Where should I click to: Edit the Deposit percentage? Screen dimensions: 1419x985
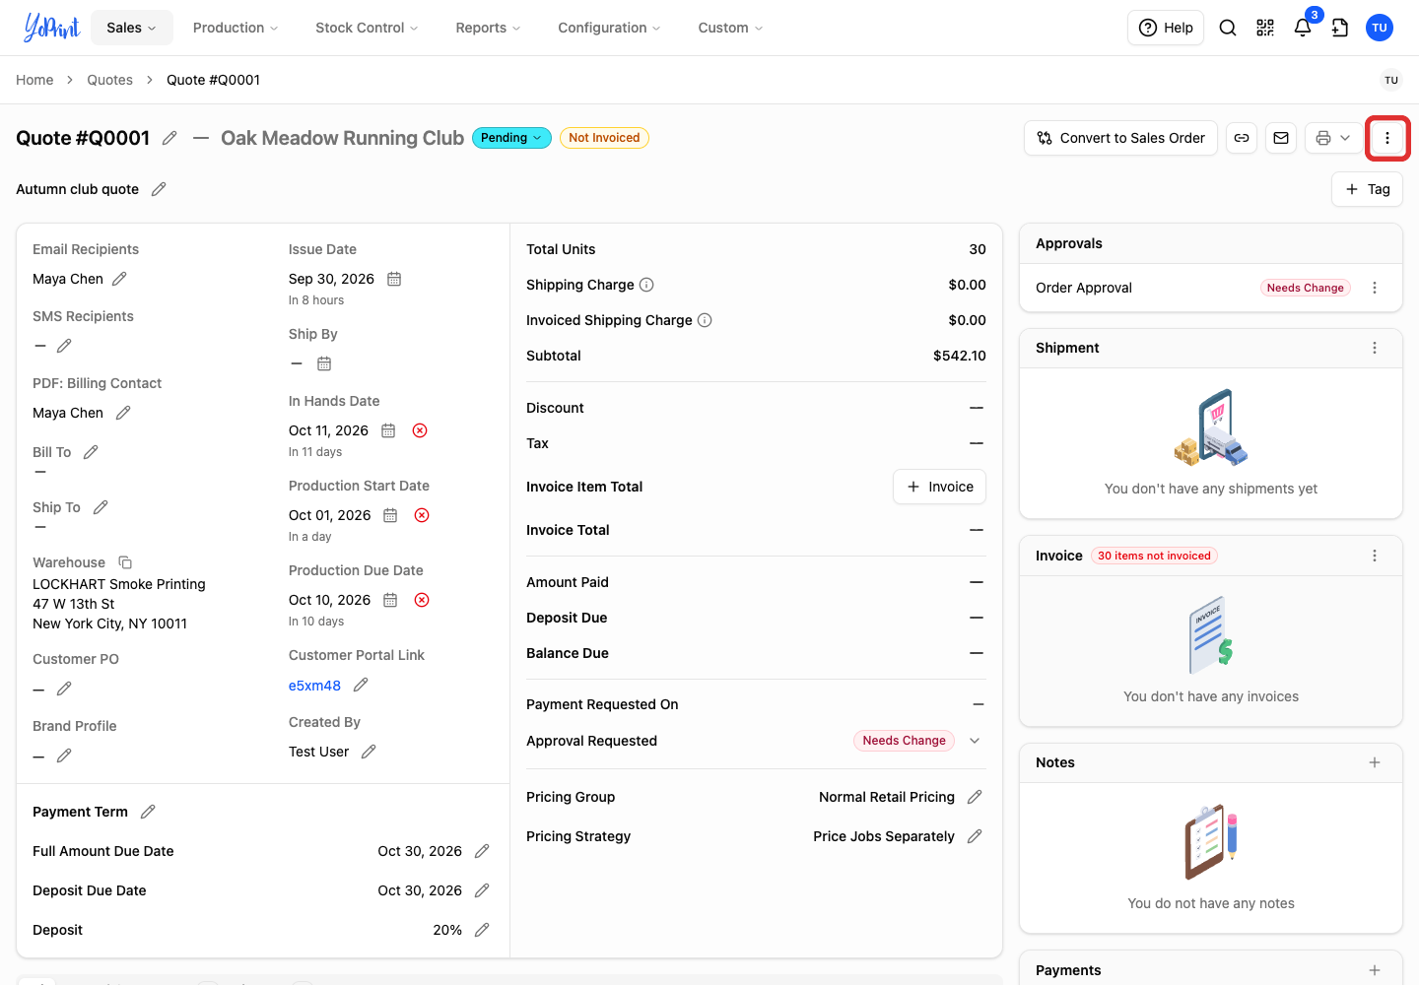[x=482, y=930]
